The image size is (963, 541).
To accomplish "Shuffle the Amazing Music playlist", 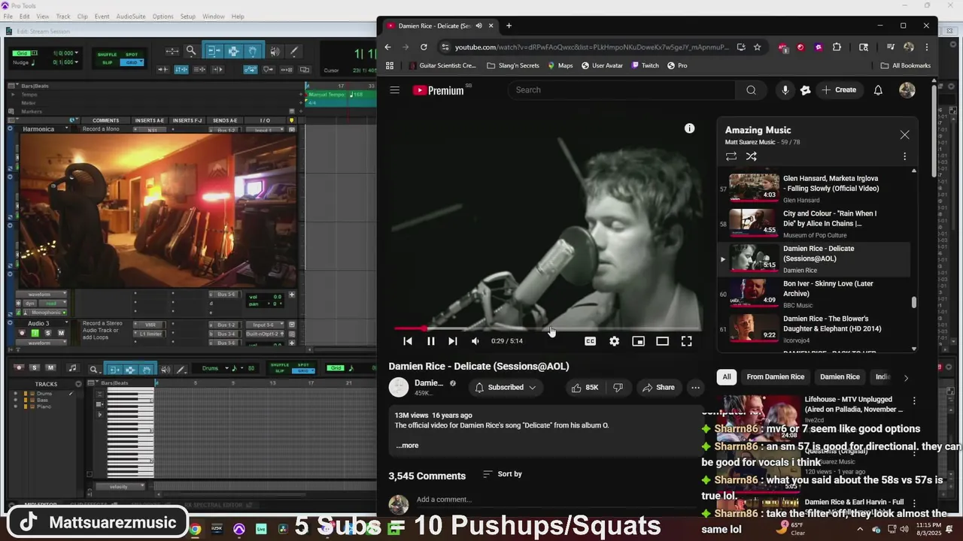I will pyautogui.click(x=751, y=156).
